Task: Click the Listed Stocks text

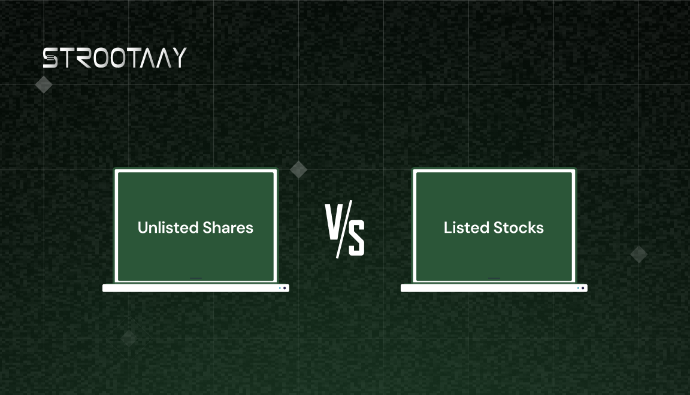Action: tap(494, 227)
